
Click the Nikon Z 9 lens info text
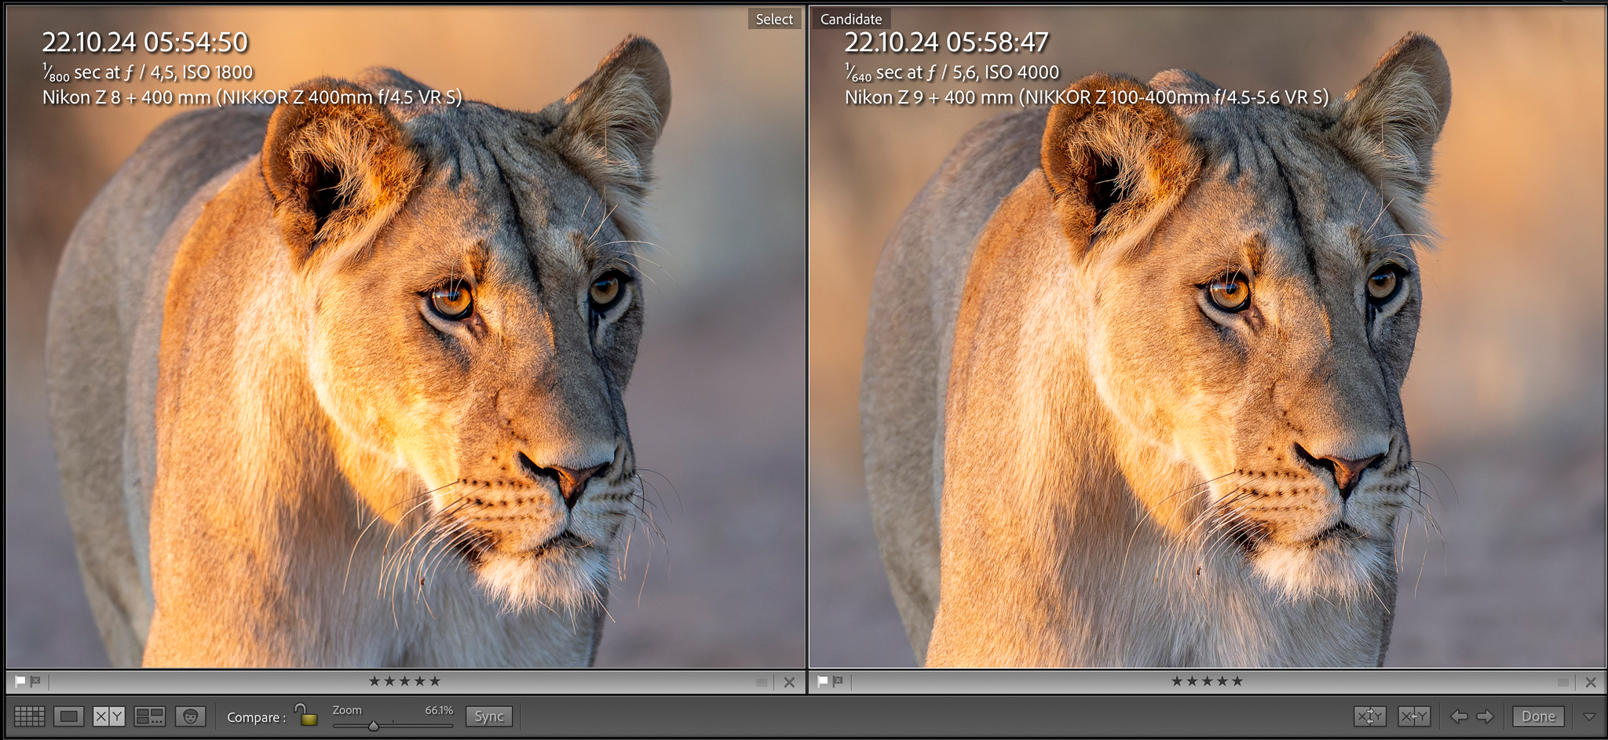tap(1087, 97)
